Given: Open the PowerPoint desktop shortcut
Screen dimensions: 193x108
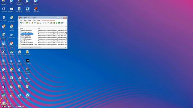Looking at the screenshot, I should point(12,45).
